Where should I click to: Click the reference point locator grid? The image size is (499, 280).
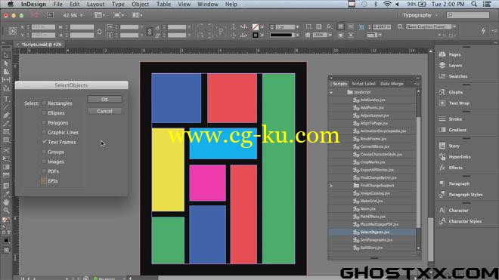coord(13,31)
